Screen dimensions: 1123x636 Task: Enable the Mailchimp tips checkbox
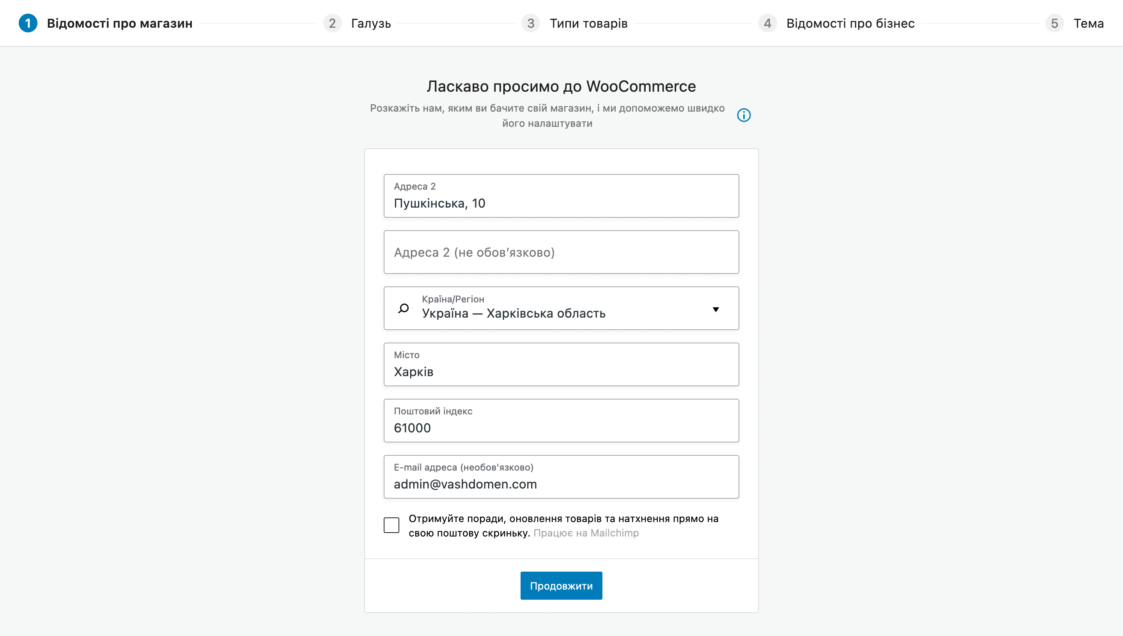(x=391, y=525)
